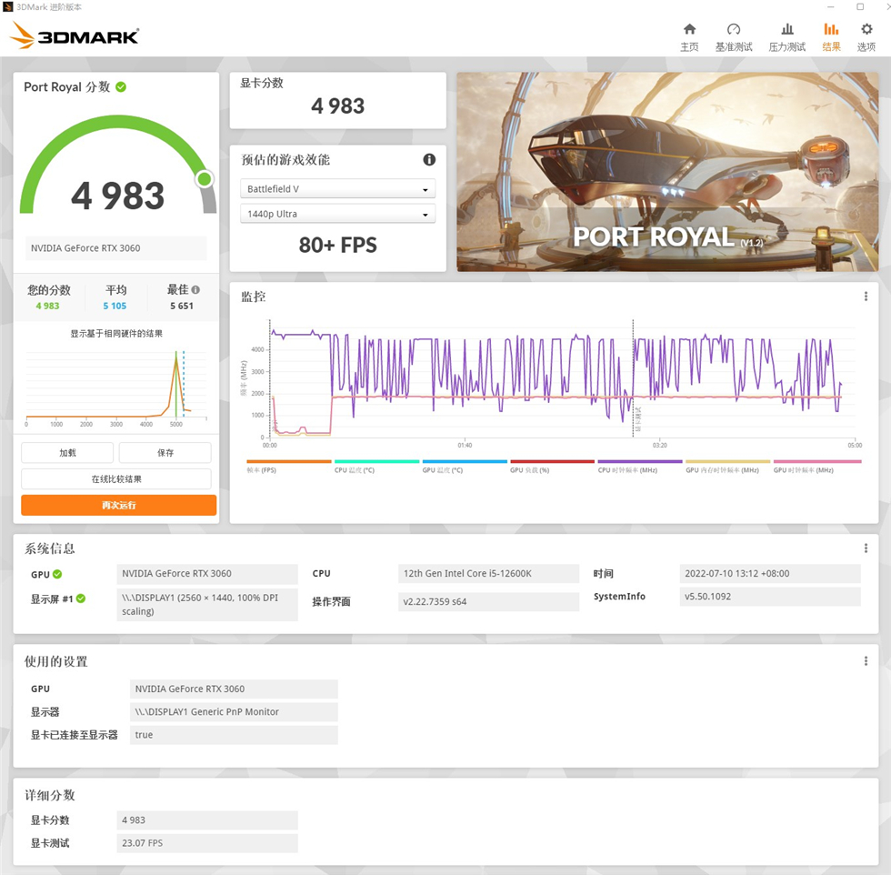Click the estimated game performance info icon
This screenshot has width=891, height=875.
click(x=427, y=159)
